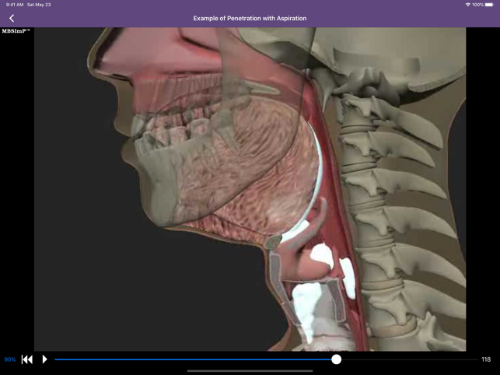The image size is (500, 375).
Task: Tap the frame counter showing 118
Action: (486, 359)
